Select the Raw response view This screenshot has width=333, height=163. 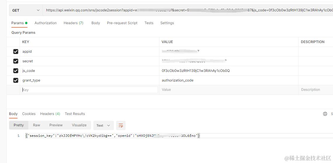(x=36, y=125)
